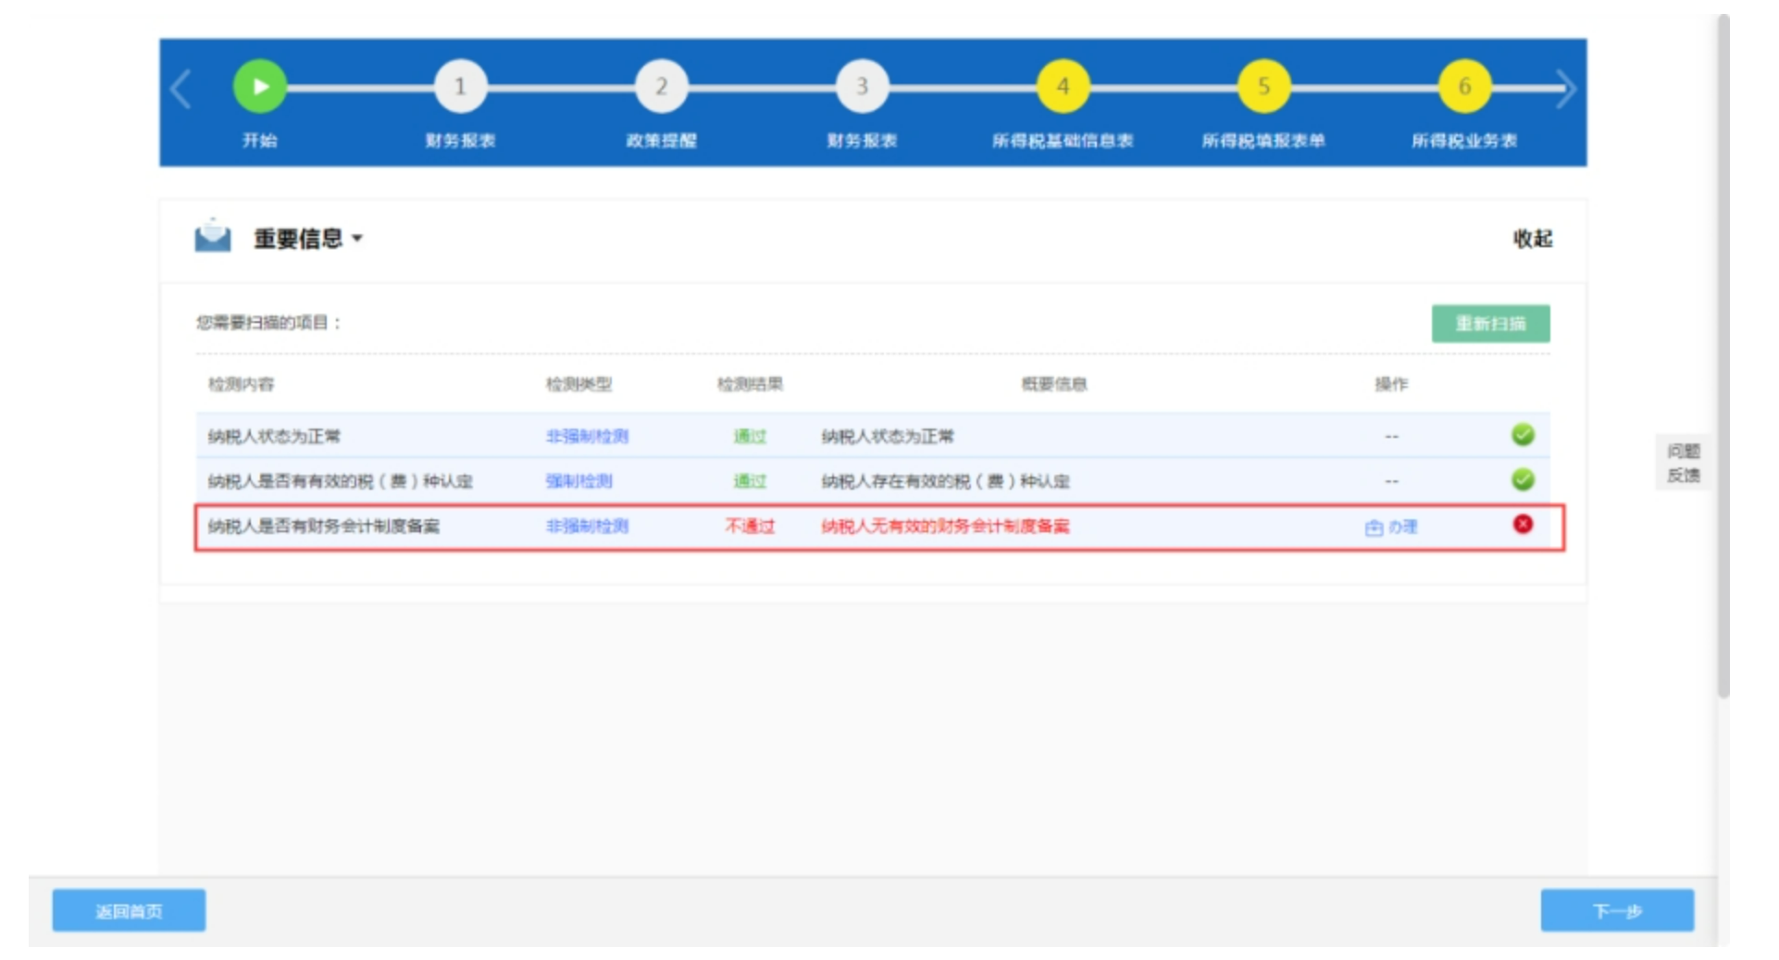Select step 1 circle above first 财务报表
The width and height of the screenshot is (1779, 960).
pos(460,86)
